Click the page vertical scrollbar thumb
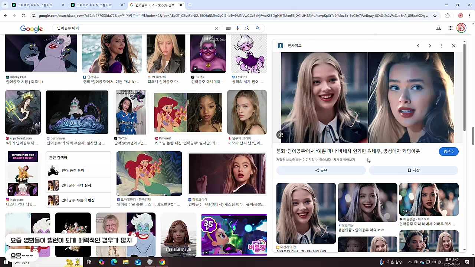 coord(473,136)
